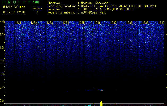Click the Receiving Location label

point(62,6)
